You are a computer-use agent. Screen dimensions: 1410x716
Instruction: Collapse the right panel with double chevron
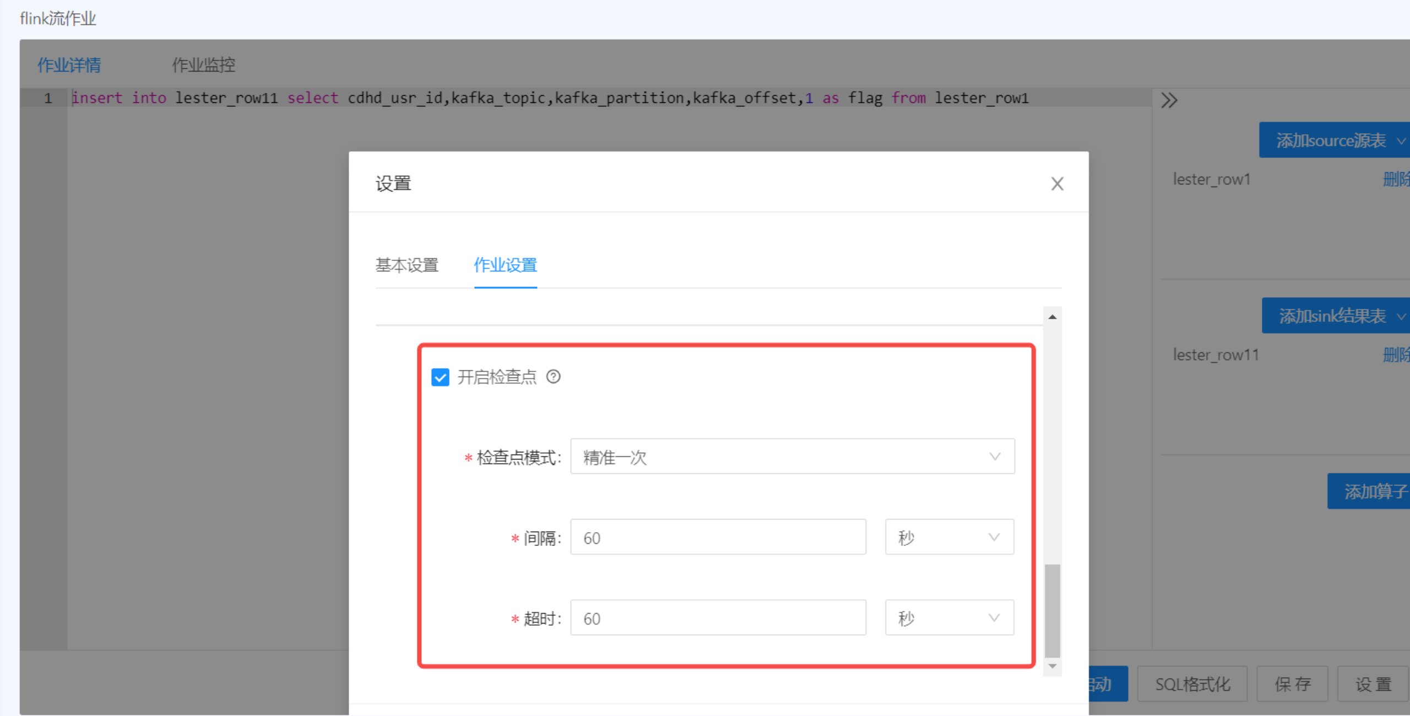pyautogui.click(x=1169, y=100)
